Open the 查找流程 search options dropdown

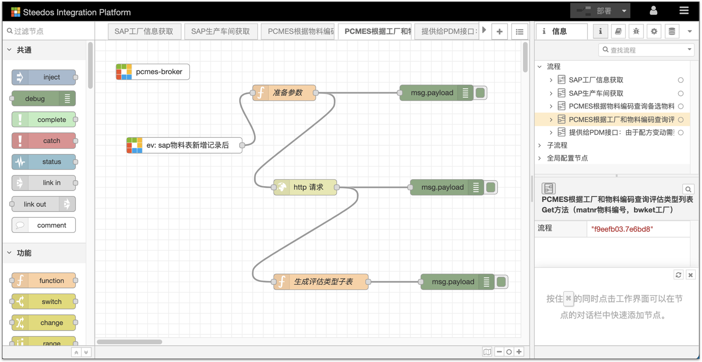click(689, 49)
